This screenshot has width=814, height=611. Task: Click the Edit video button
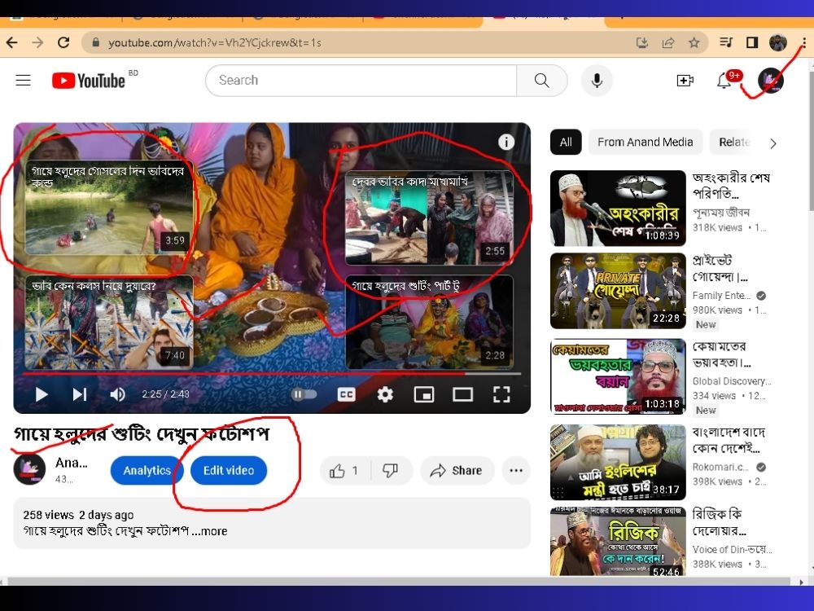point(229,470)
